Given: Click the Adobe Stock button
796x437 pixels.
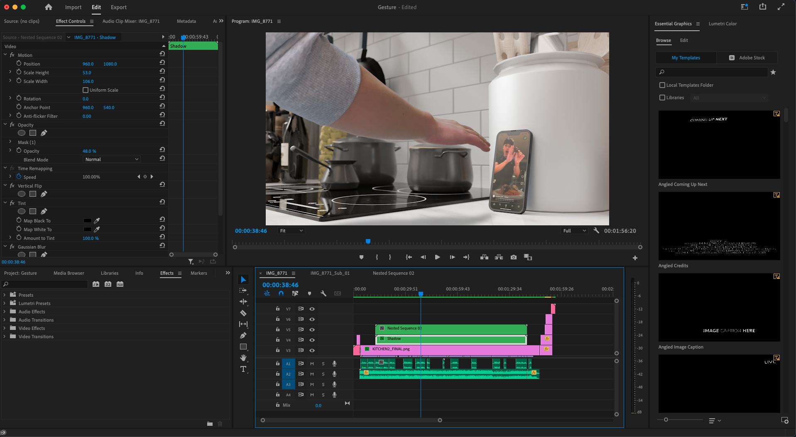Looking at the screenshot, I should (747, 58).
